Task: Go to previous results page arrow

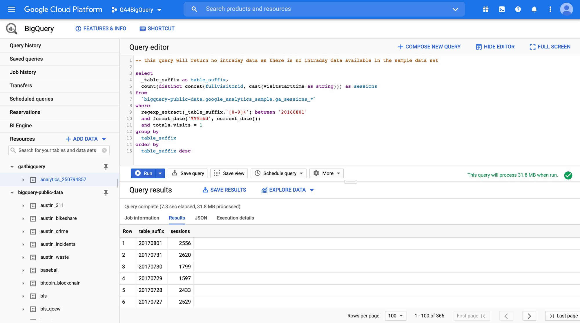Action: (506, 316)
